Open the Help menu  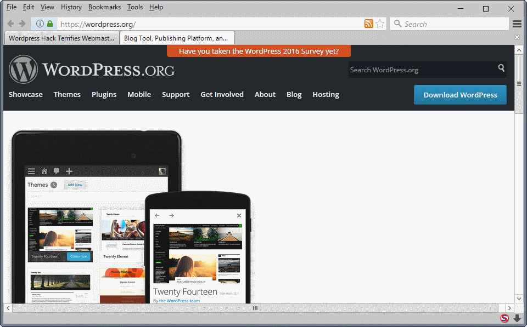pyautogui.click(x=156, y=7)
